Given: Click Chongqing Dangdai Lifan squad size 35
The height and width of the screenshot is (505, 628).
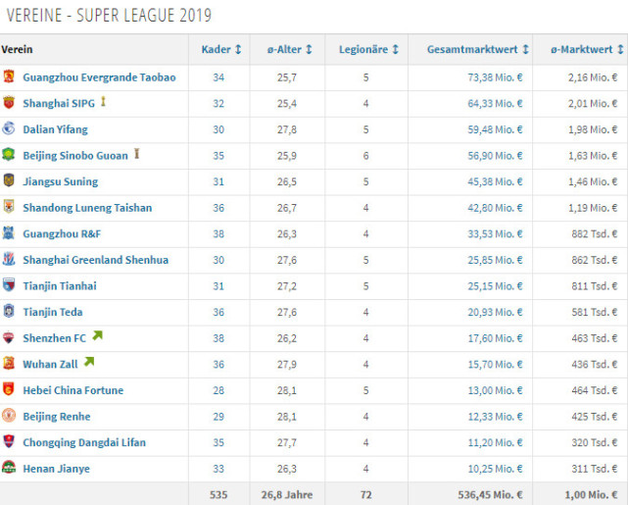Looking at the screenshot, I should click(x=218, y=442).
